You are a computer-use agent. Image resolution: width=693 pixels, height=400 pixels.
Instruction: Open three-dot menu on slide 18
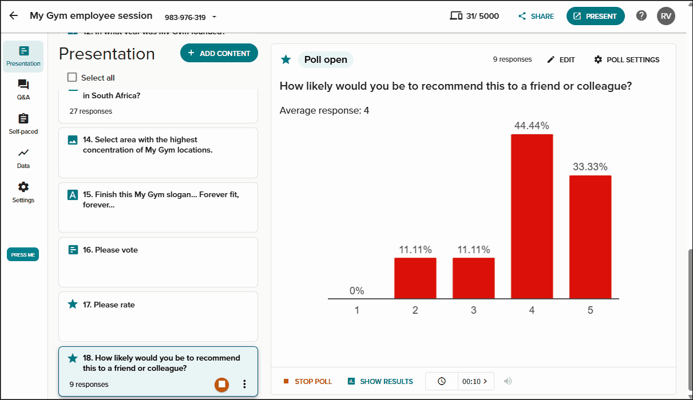(x=244, y=385)
